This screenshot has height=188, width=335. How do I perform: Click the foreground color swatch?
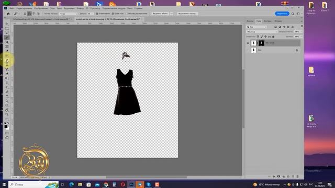point(6,126)
